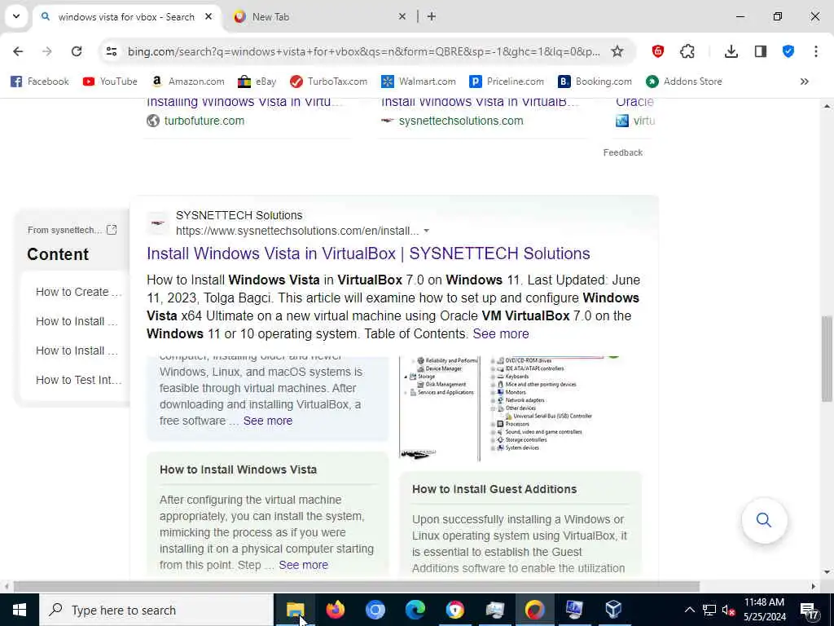834x626 pixels.
Task: Open the Facebook bookmark
Action: [40, 82]
